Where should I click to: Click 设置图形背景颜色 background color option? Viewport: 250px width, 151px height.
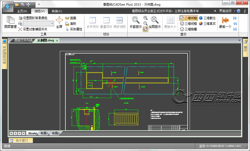pos(33,18)
